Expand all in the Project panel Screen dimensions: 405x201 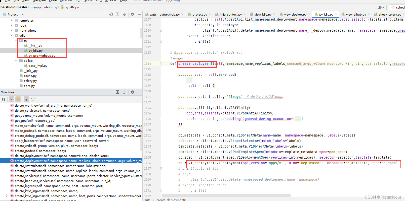pyautogui.click(x=118, y=15)
